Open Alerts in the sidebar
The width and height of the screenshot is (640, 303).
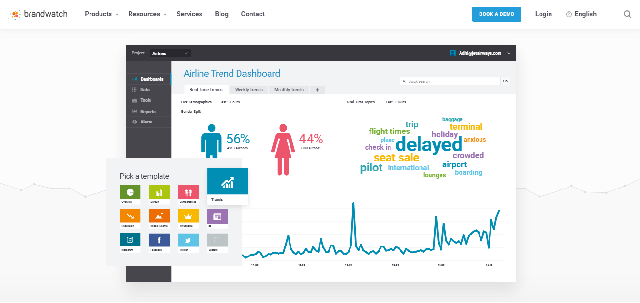pyautogui.click(x=148, y=122)
